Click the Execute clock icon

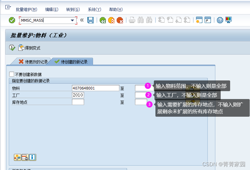pyautogui.click(x=12, y=48)
